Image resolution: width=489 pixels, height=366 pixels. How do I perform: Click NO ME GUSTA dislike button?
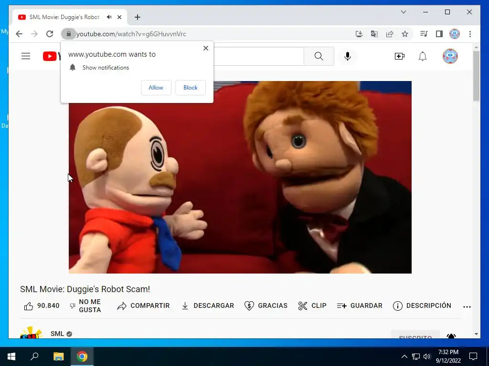85,306
